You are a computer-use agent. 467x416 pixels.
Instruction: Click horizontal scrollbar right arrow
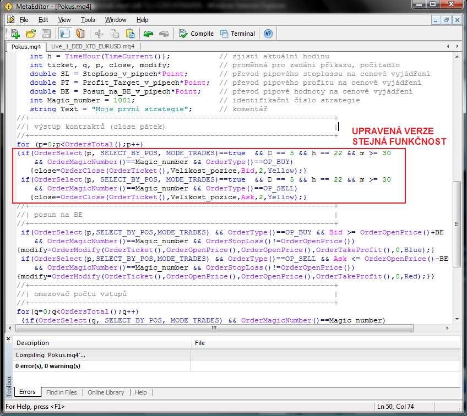pos(447,328)
